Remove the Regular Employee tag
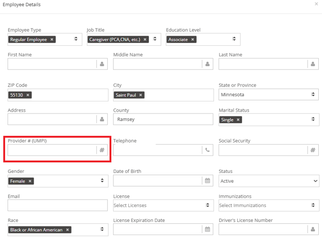This screenshot has width=322, height=243. [x=52, y=39]
